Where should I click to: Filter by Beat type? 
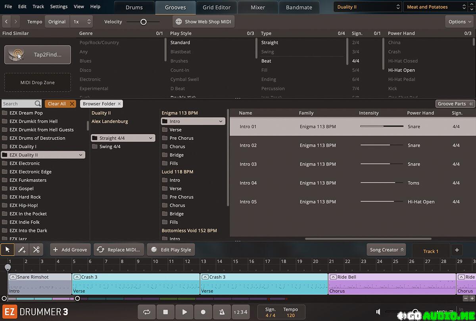266,61
